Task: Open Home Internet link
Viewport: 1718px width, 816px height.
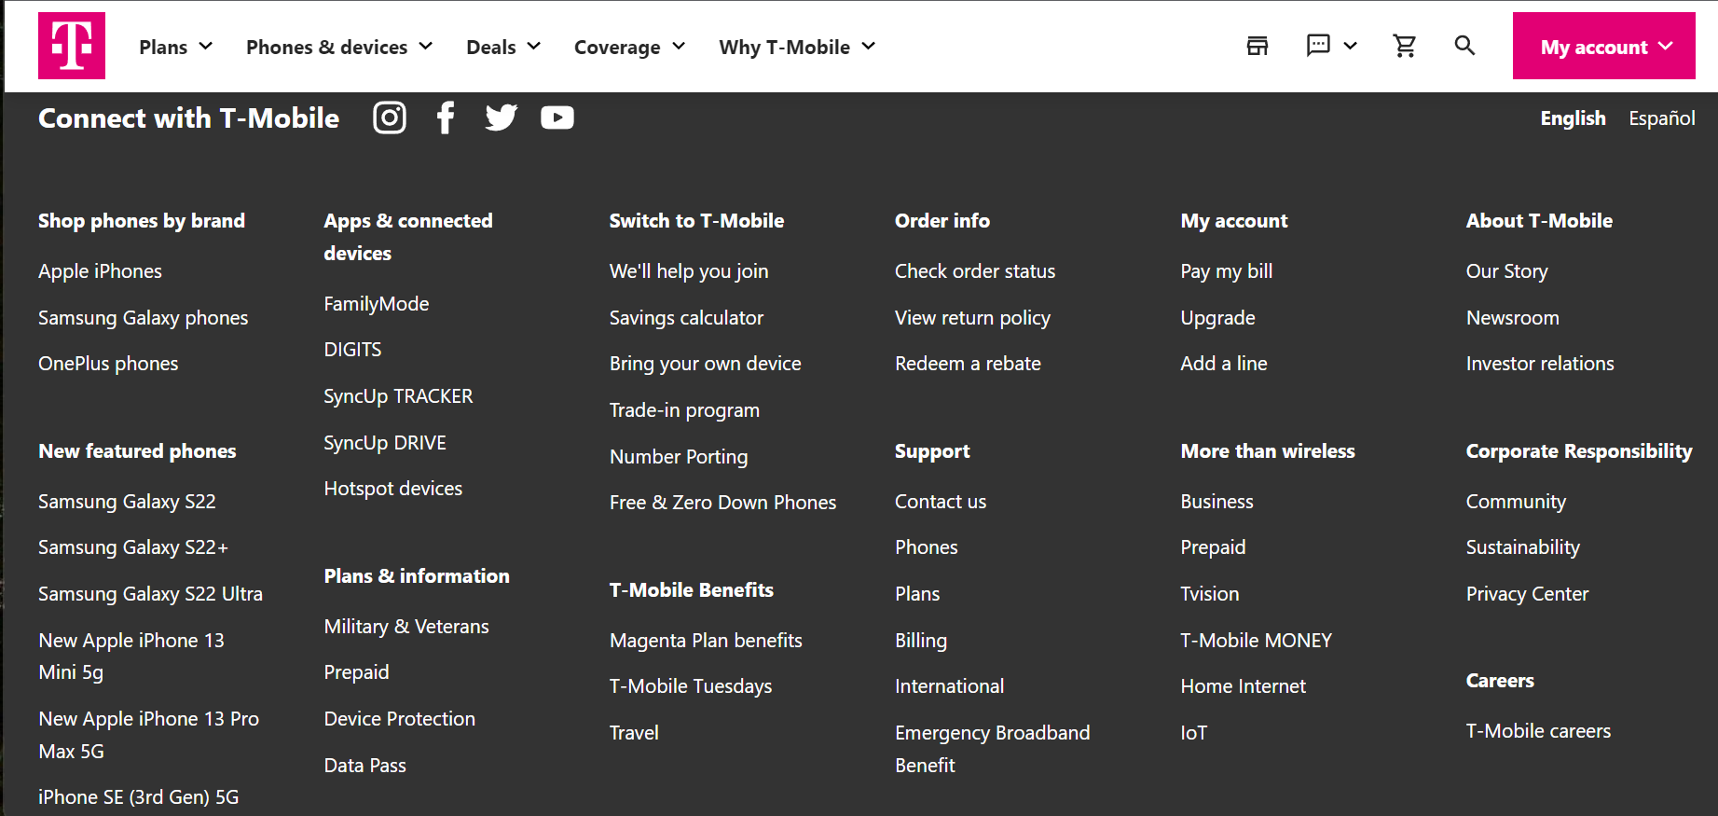Action: [x=1243, y=686]
